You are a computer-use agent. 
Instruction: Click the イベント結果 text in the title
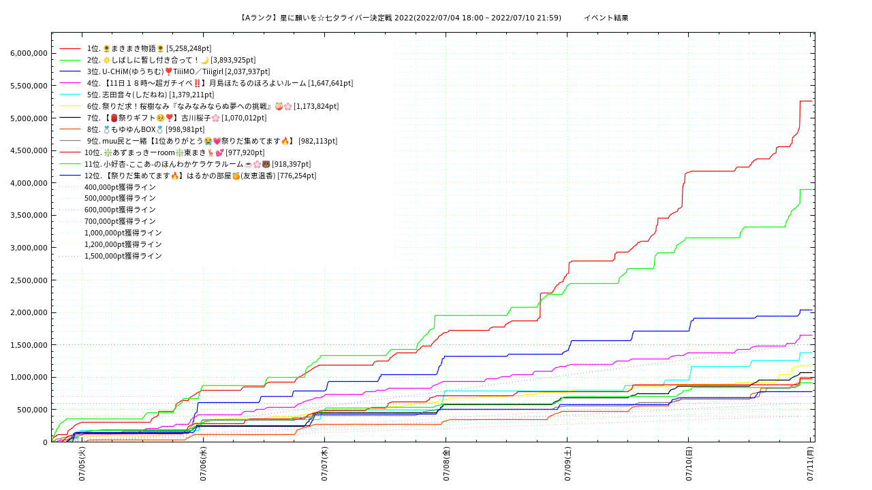click(606, 18)
